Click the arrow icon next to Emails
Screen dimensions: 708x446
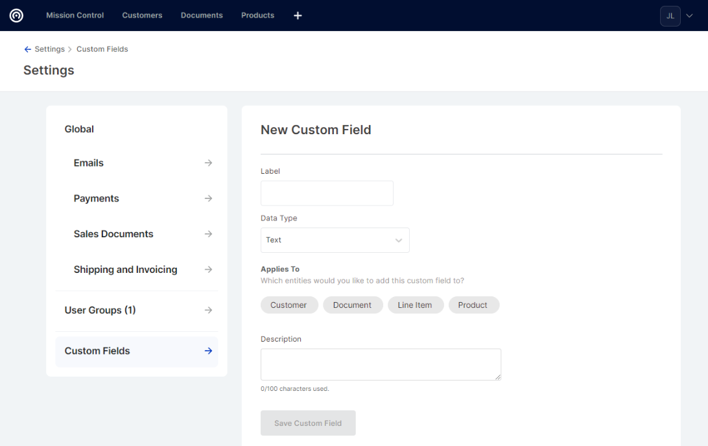[208, 163]
